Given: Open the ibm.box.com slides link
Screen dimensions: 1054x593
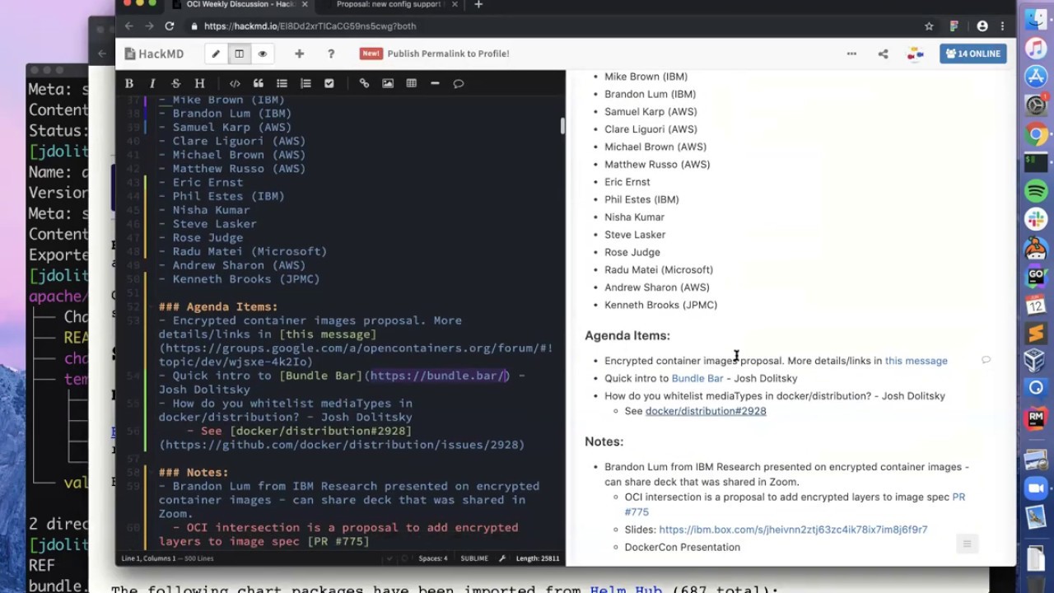Looking at the screenshot, I should [x=793, y=530].
